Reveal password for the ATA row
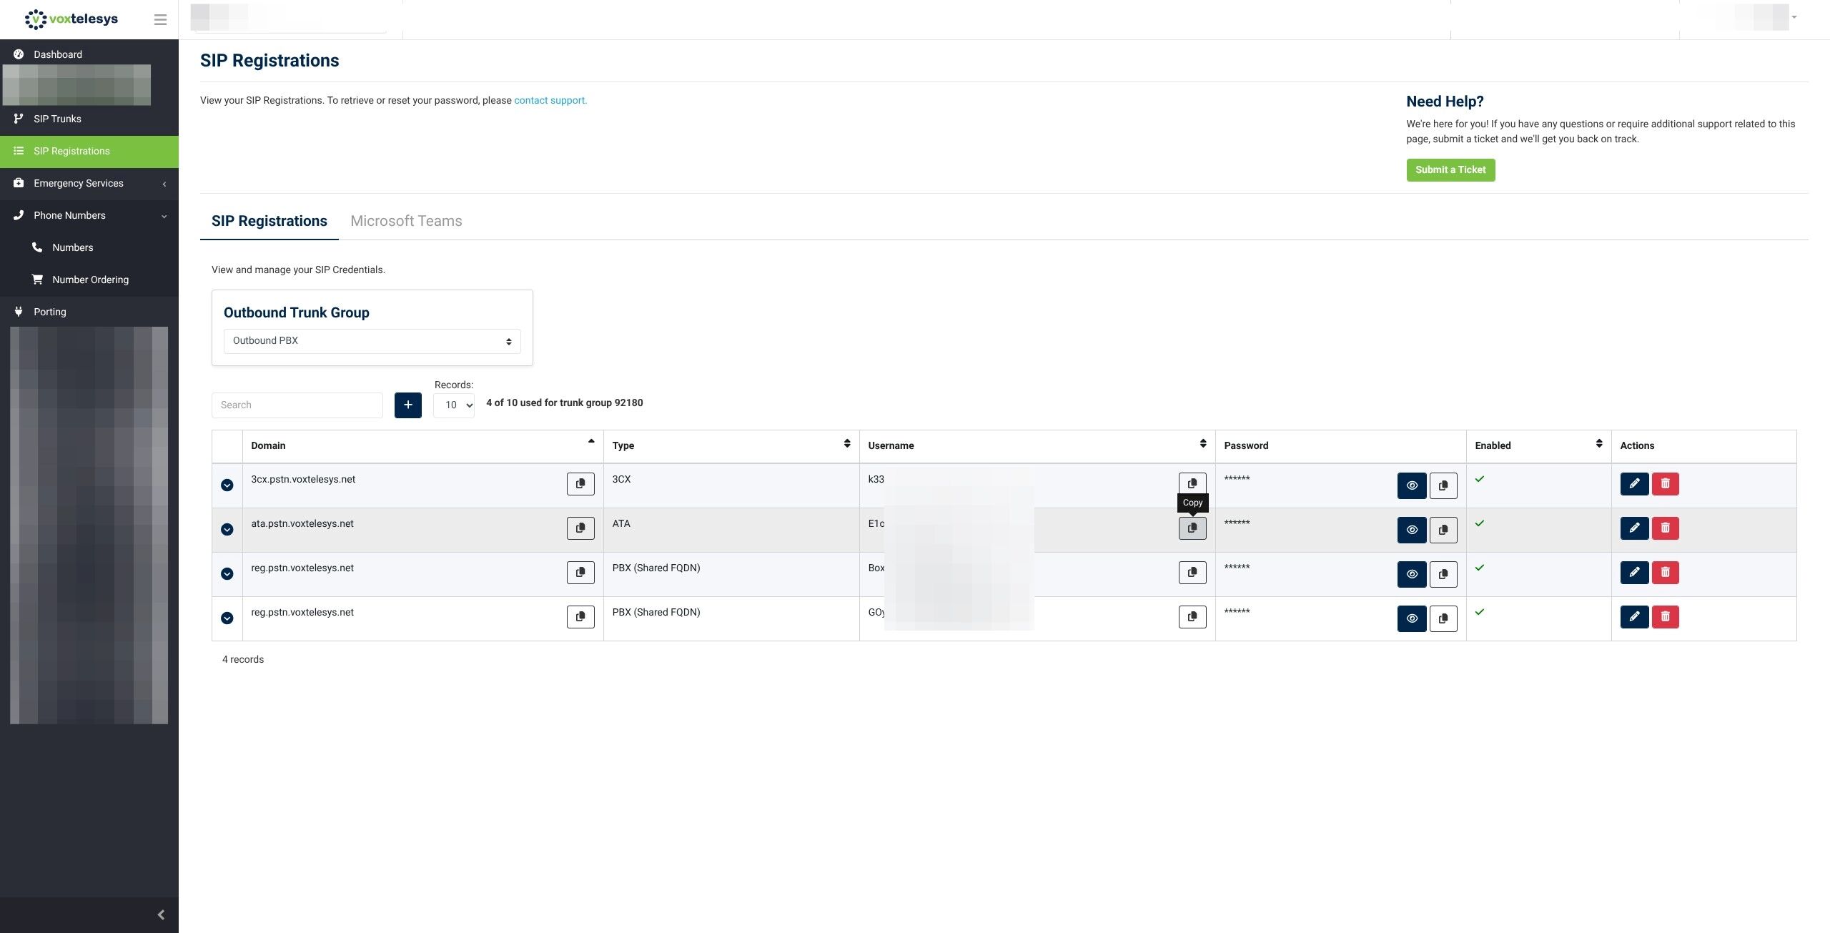The height and width of the screenshot is (933, 1830). 1412,530
